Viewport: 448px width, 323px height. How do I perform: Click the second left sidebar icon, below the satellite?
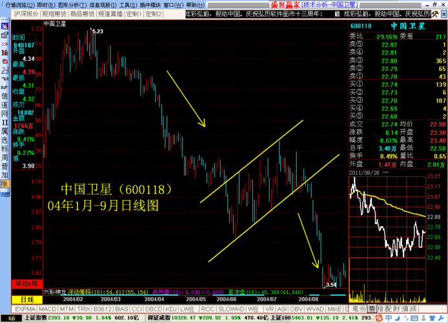point(5,35)
